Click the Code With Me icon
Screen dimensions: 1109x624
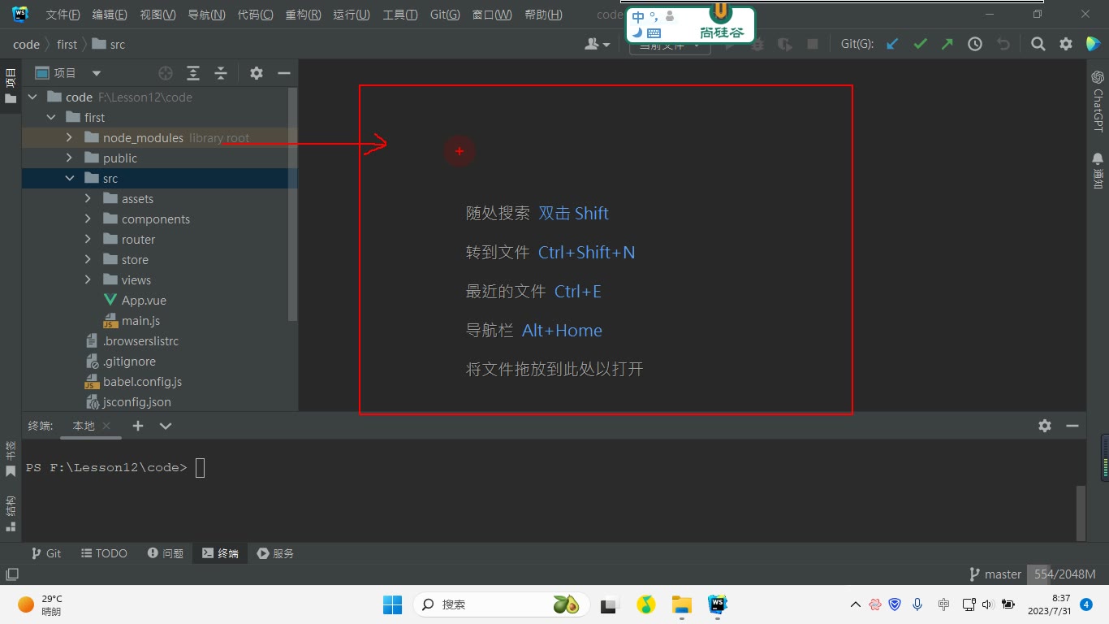pos(1093,45)
